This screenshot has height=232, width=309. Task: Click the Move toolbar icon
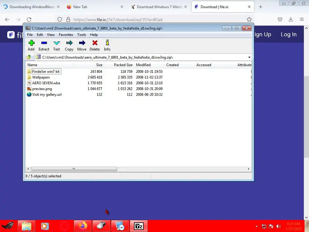pos(82,43)
